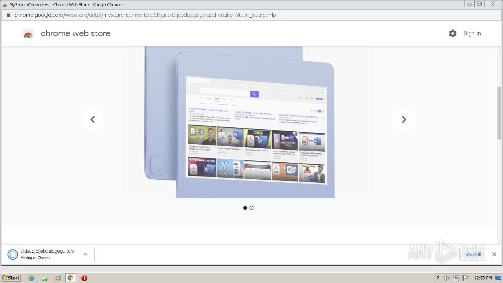
Task: Click the Sign in link
Action: pos(472,33)
